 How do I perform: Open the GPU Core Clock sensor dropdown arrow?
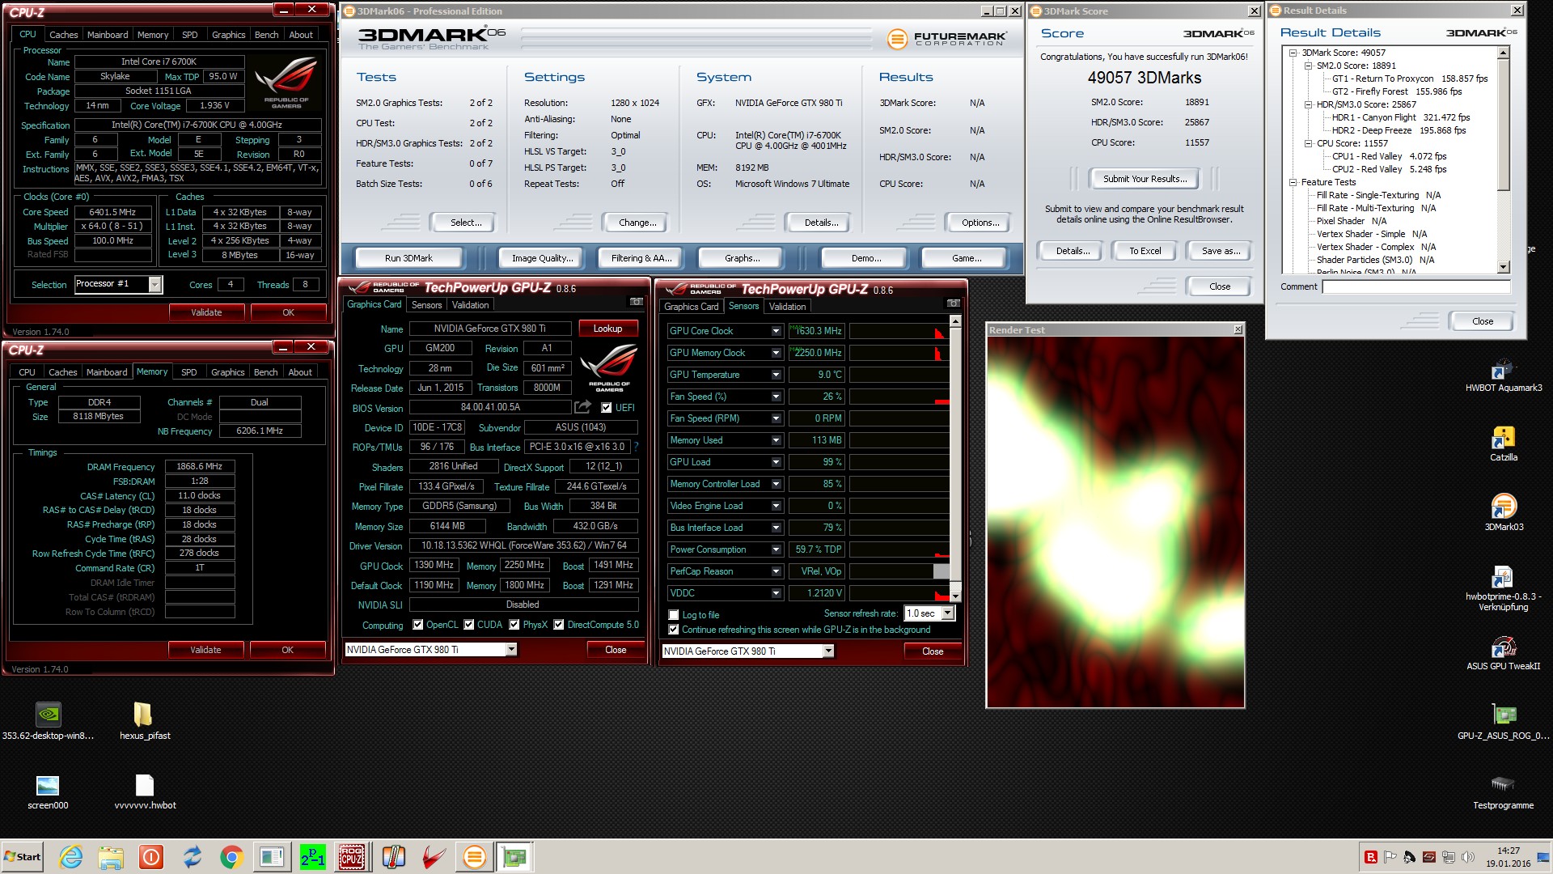pyautogui.click(x=776, y=331)
